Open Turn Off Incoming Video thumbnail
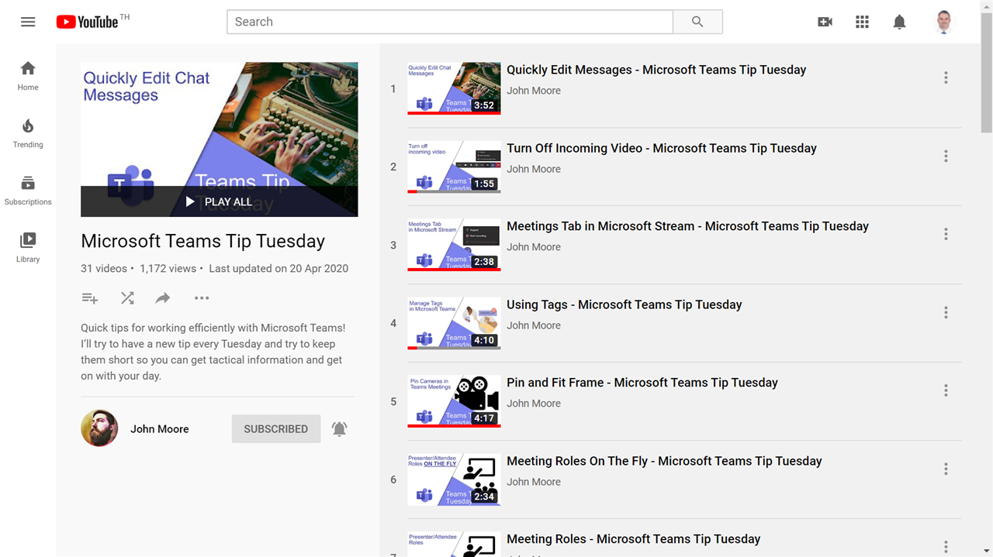This screenshot has width=993, height=557. [x=454, y=167]
